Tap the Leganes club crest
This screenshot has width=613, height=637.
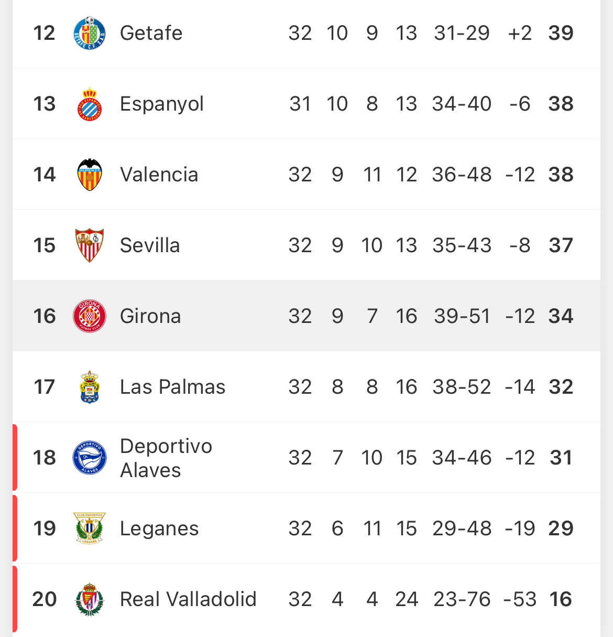[x=90, y=528]
